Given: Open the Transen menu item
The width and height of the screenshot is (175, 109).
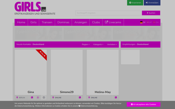Looking at the screenshot, I should coord(47,22).
